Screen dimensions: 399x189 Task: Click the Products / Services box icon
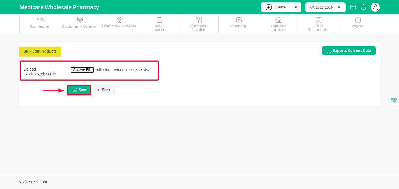[119, 20]
